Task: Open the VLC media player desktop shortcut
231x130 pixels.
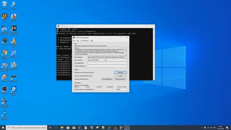Action: click(14, 42)
